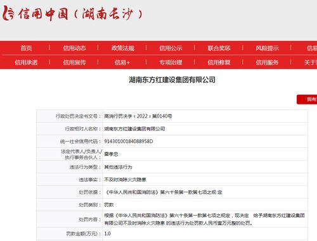Click the red 我有 button at right
317x241 pixels.
coord(307,99)
